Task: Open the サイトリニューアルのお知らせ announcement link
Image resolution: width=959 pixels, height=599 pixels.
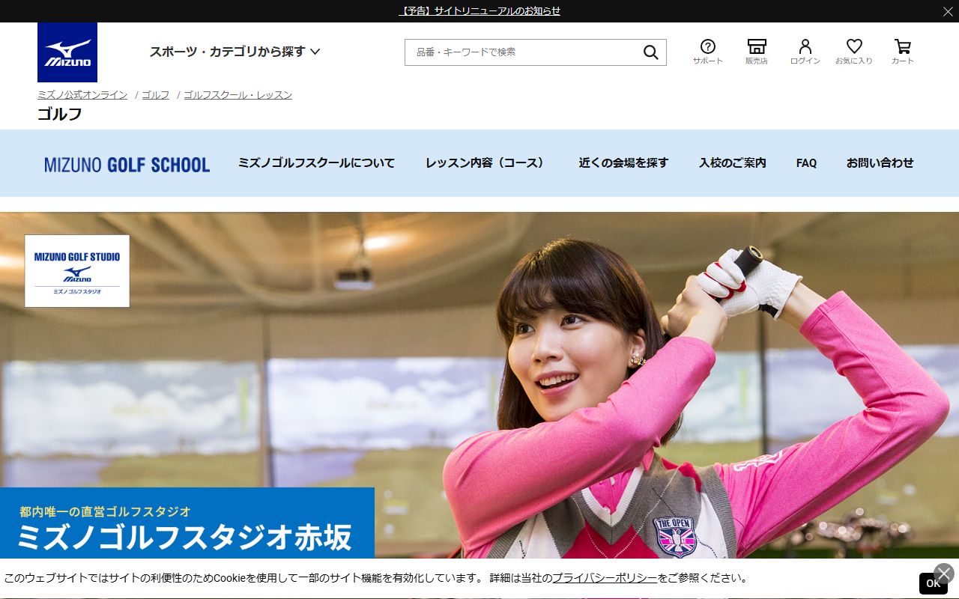Action: (x=479, y=11)
